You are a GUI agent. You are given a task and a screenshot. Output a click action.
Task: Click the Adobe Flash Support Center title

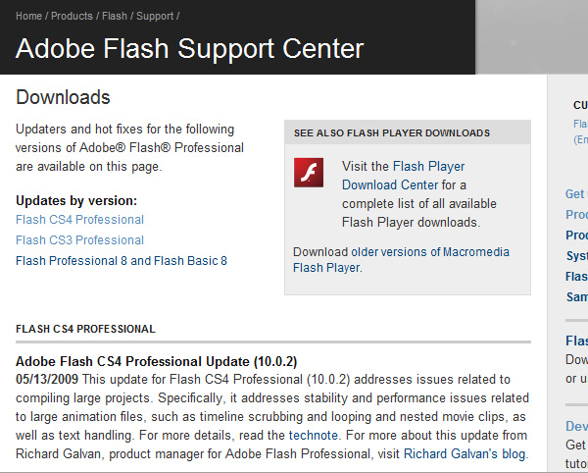[x=190, y=48]
